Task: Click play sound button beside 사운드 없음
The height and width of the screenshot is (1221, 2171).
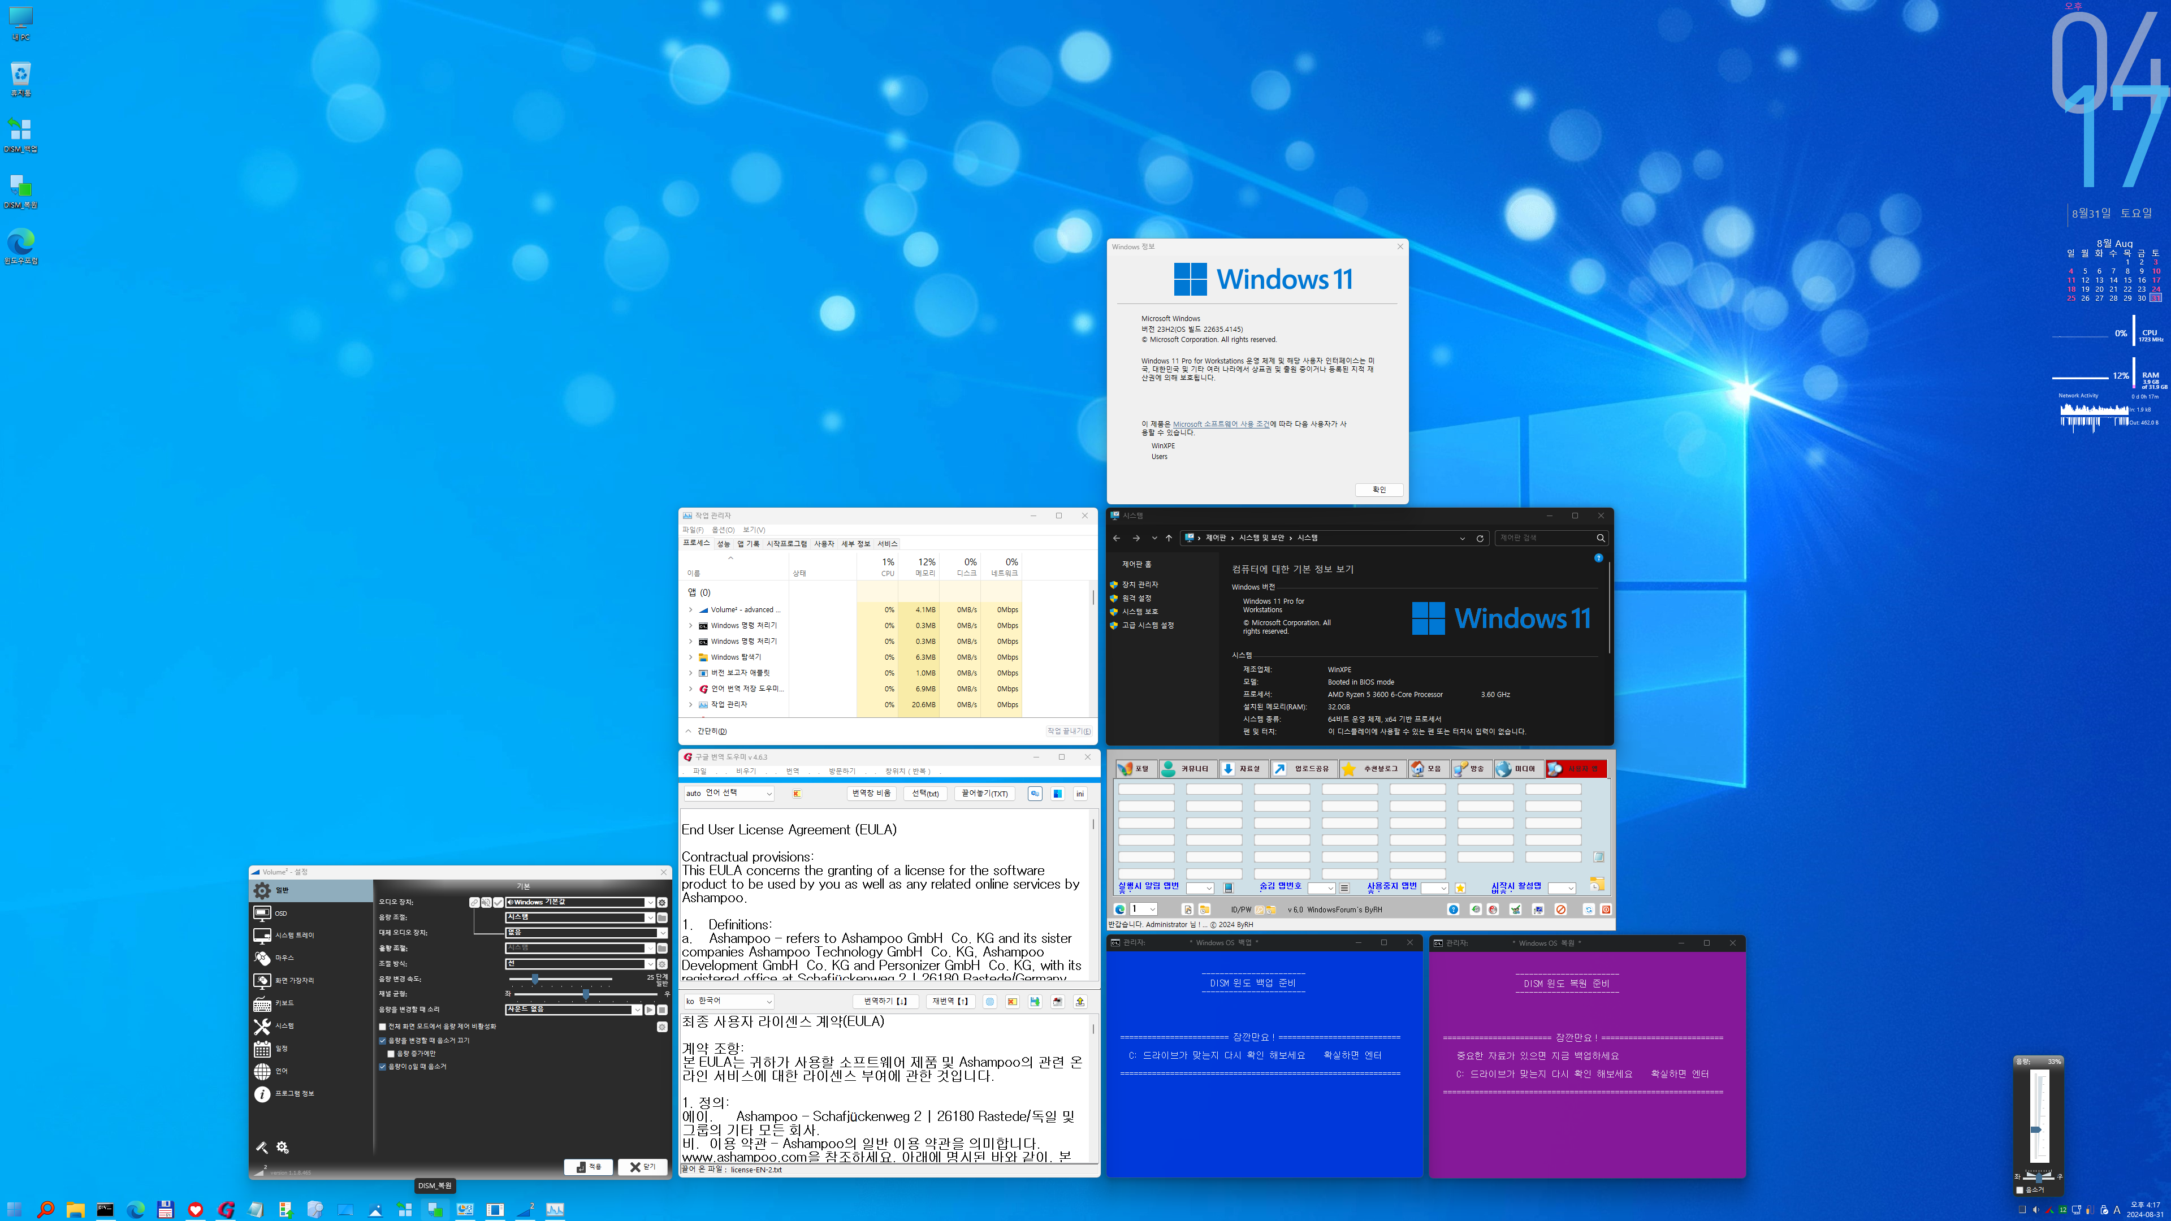Action: pos(650,1010)
